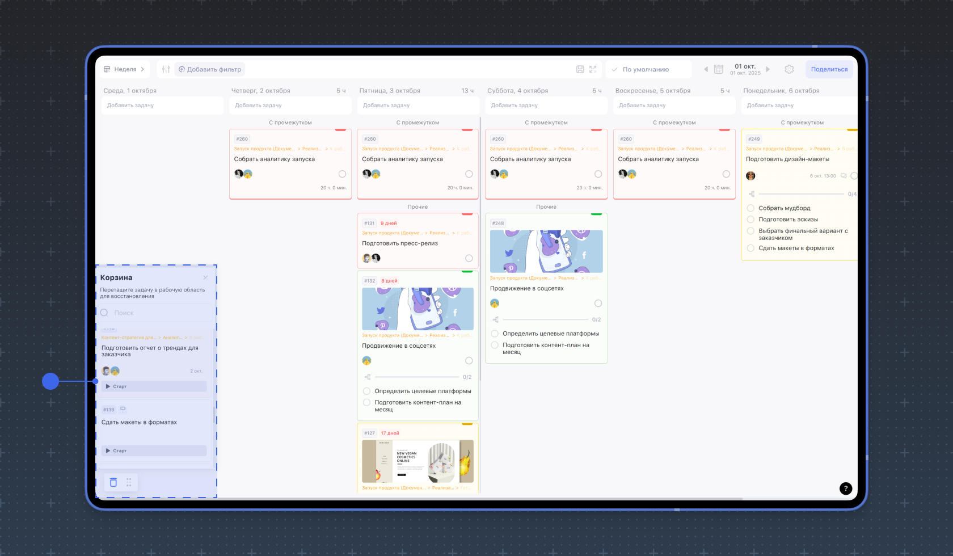953x556 pixels.
Task: Click the trash bin icon in the bottom toolbar
Action: click(x=113, y=482)
